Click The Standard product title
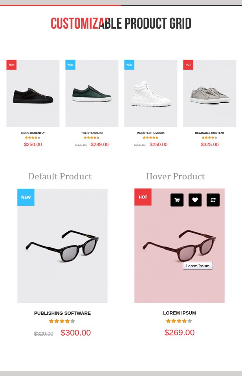This screenshot has width=242, height=376. tap(92, 133)
